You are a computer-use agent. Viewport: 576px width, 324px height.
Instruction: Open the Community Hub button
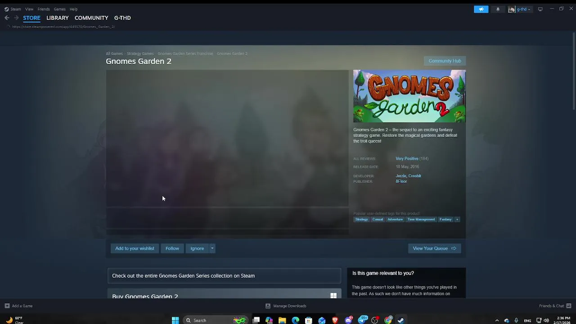point(445,61)
